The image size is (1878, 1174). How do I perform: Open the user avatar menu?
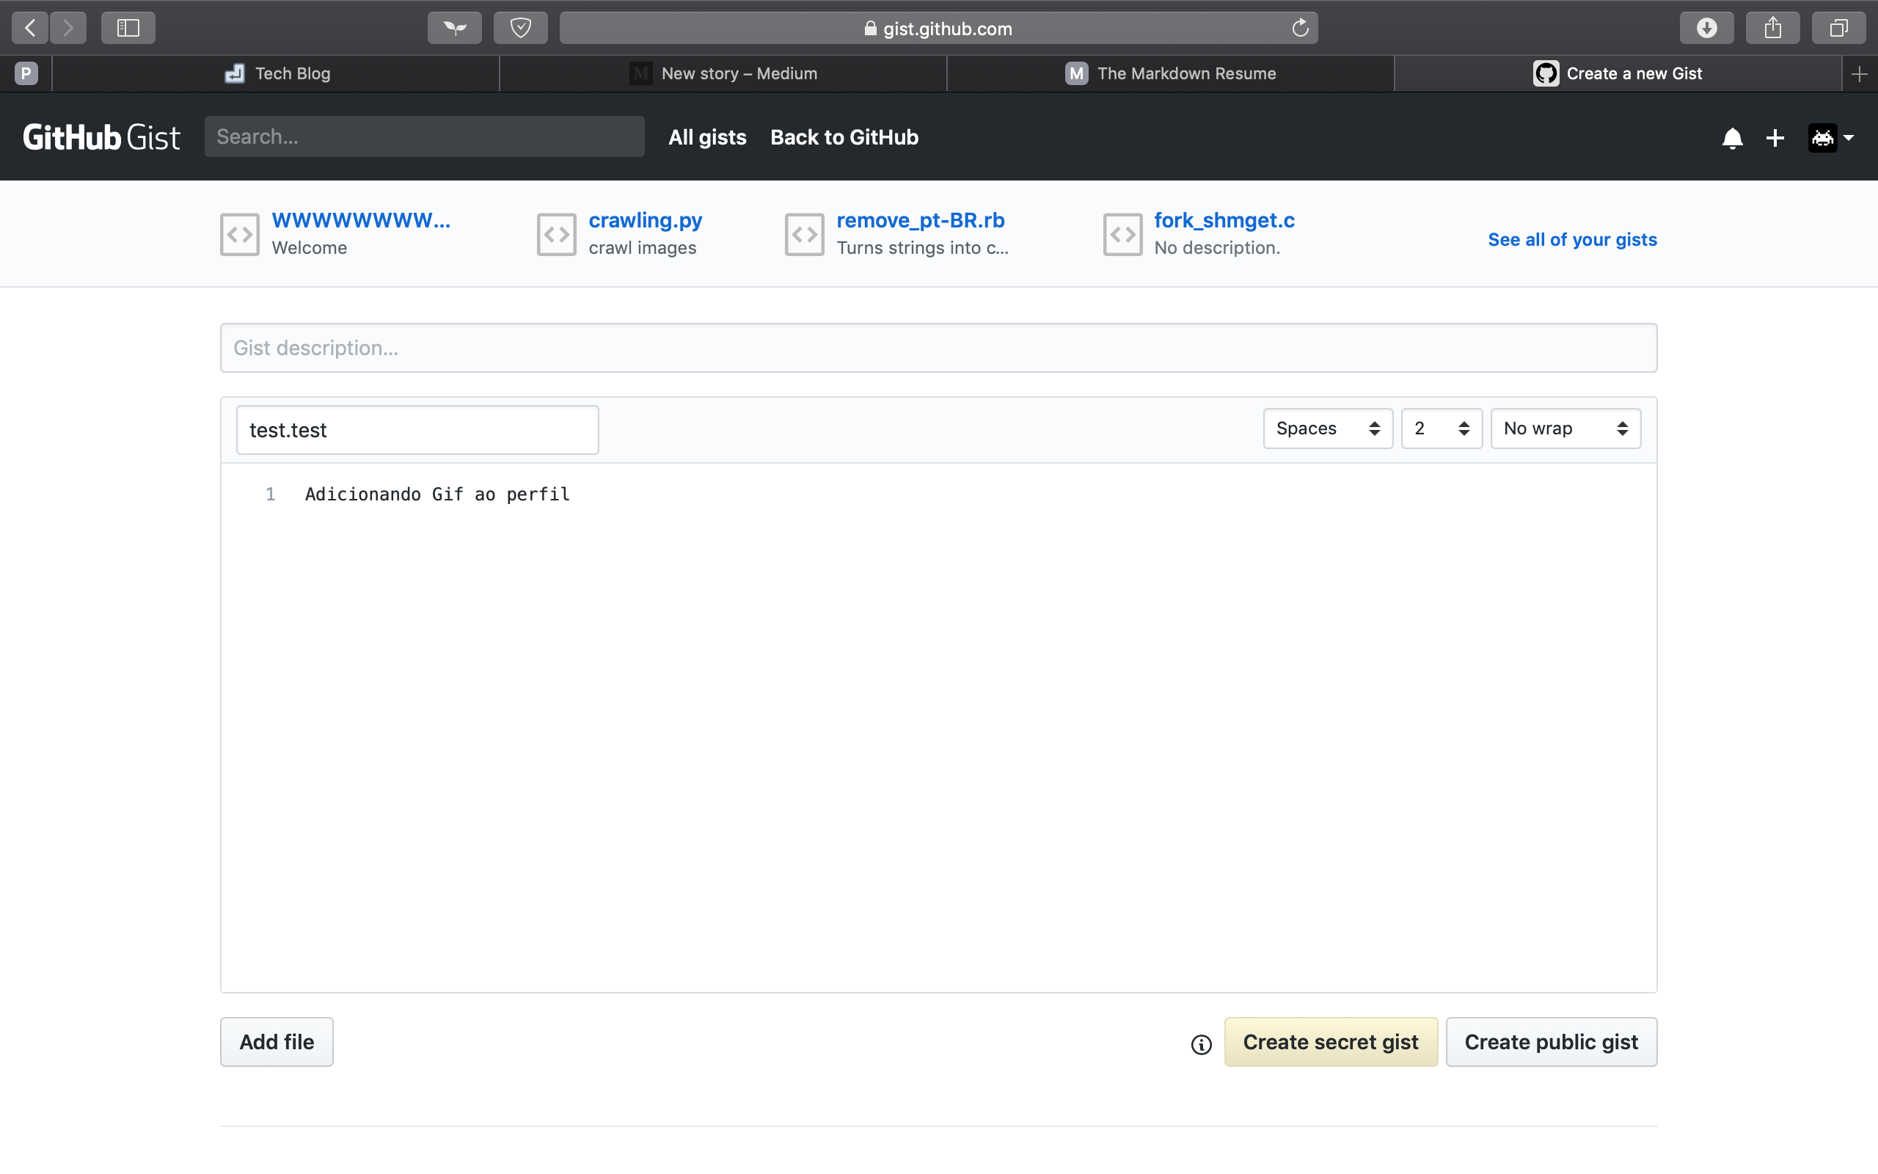tap(1830, 138)
